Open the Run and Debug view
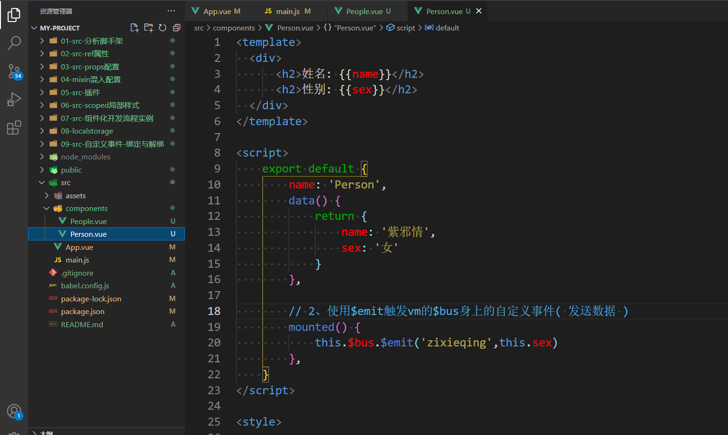728x435 pixels. click(14, 99)
